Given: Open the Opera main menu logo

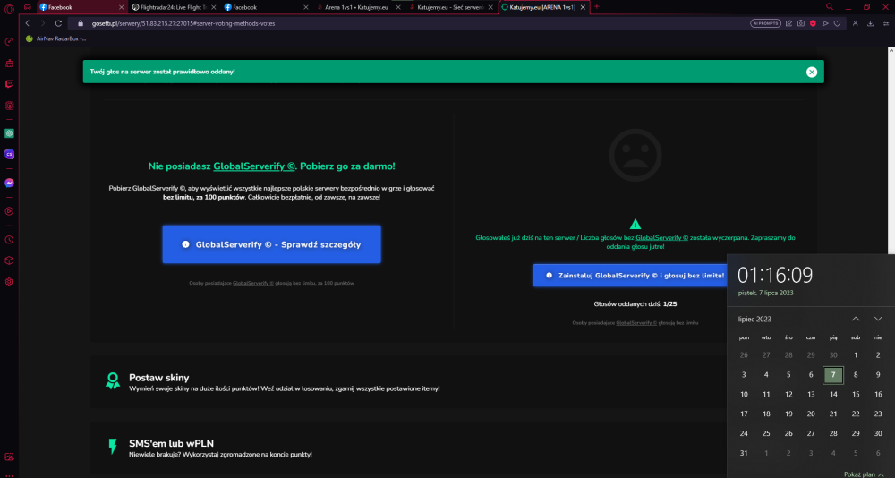Looking at the screenshot, I should pyautogui.click(x=9, y=7).
